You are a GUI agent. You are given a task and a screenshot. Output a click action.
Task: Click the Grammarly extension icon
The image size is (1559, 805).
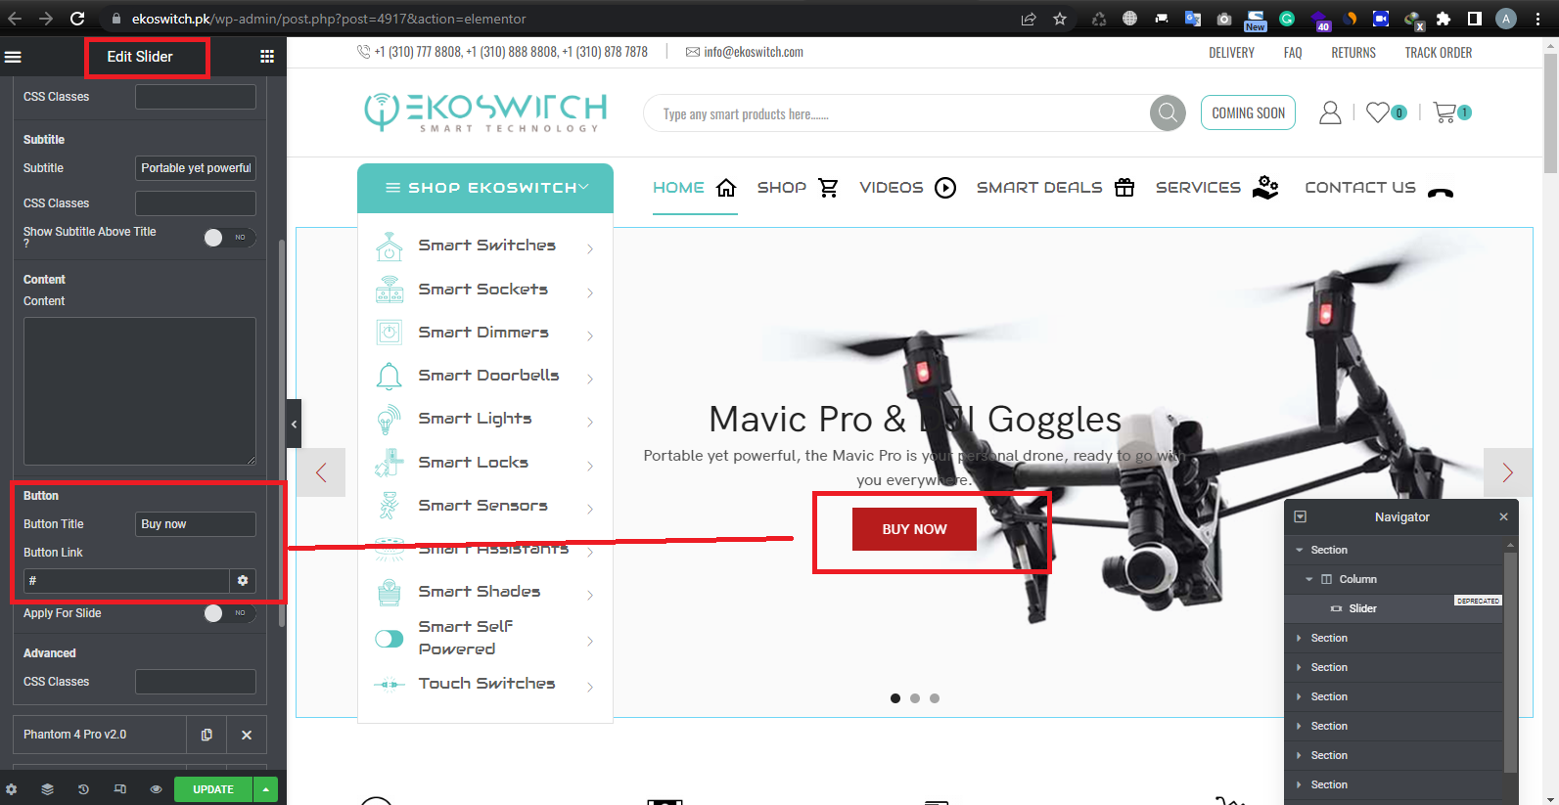(1287, 19)
